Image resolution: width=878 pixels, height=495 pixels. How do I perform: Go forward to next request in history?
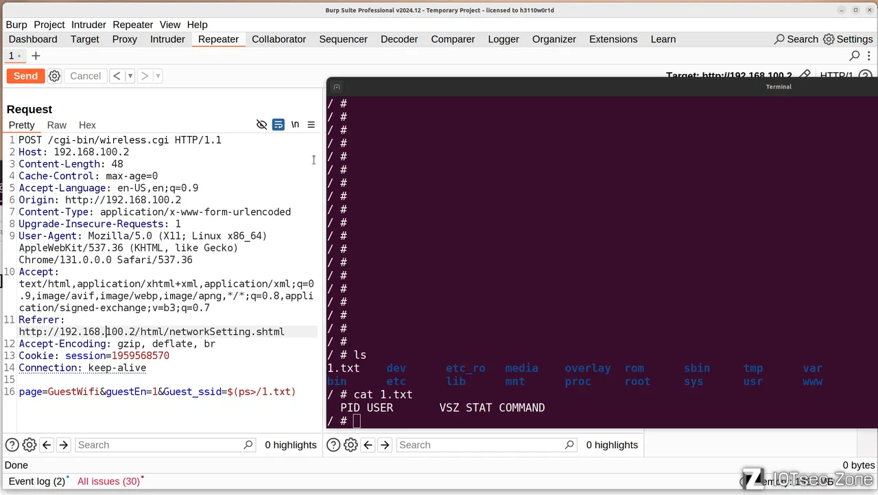point(145,76)
